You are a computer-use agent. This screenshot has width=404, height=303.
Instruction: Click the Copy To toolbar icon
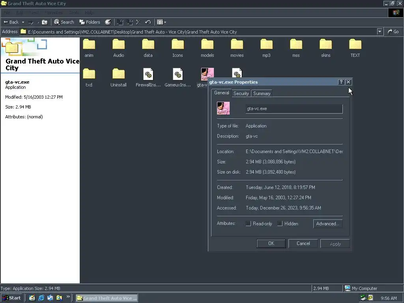point(129,22)
